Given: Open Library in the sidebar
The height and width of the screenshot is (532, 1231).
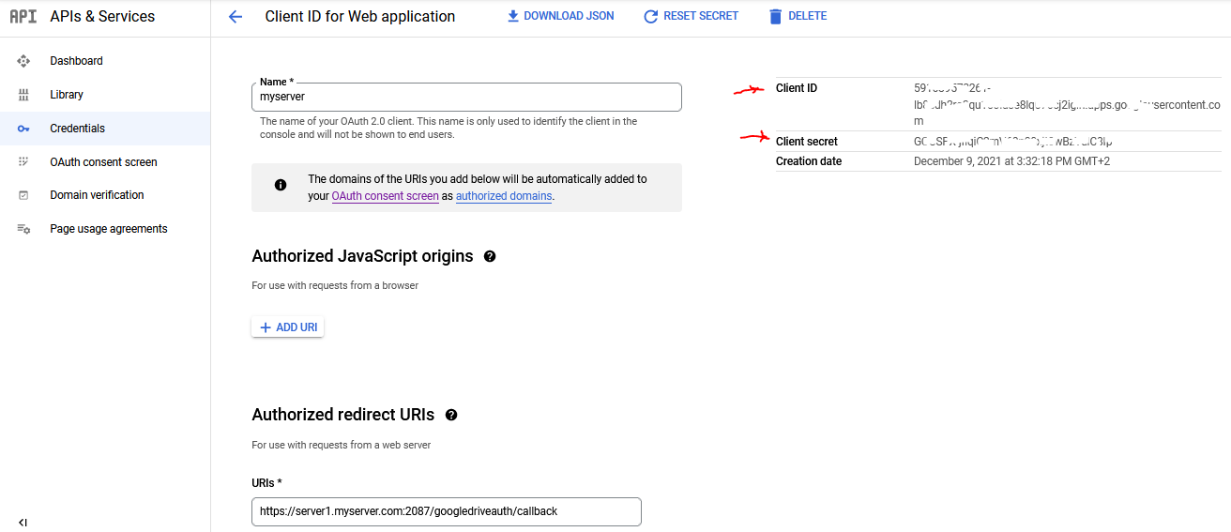Looking at the screenshot, I should point(67,95).
